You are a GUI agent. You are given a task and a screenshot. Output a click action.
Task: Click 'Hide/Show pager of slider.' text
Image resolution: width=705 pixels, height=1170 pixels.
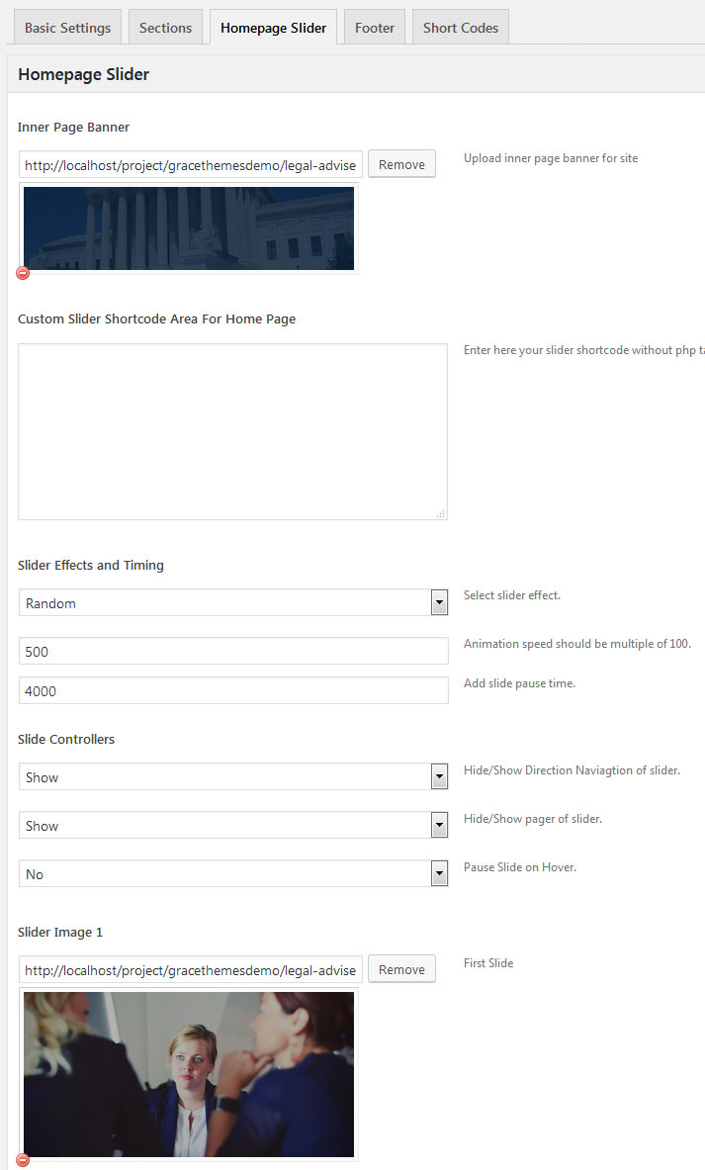click(533, 819)
